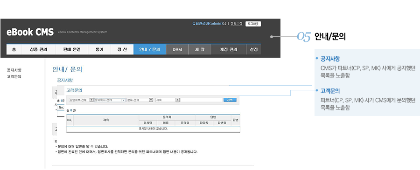Select the 정산 tab
This screenshot has height=170, width=420.
[x=122, y=49]
